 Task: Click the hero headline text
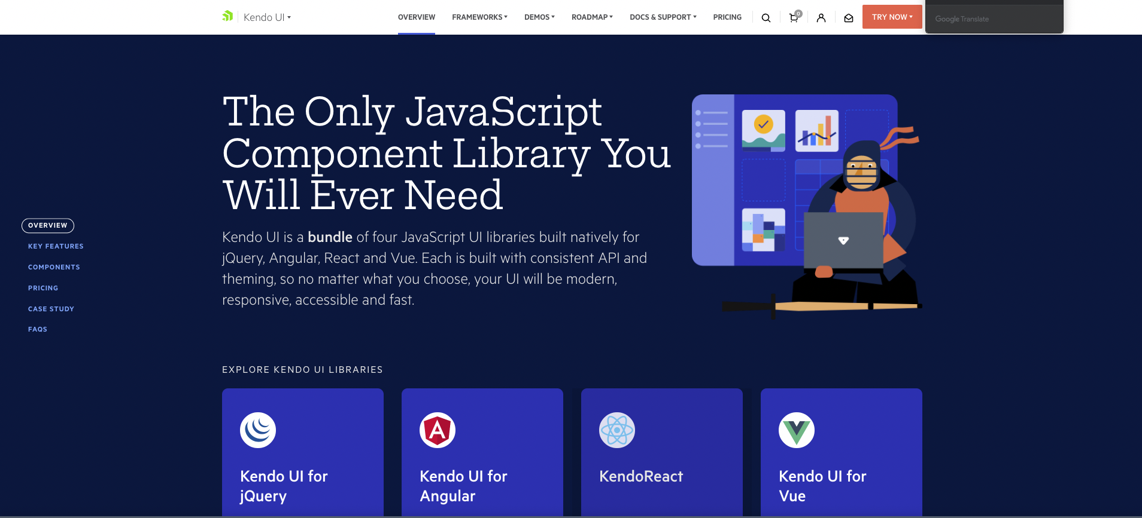[447, 153]
